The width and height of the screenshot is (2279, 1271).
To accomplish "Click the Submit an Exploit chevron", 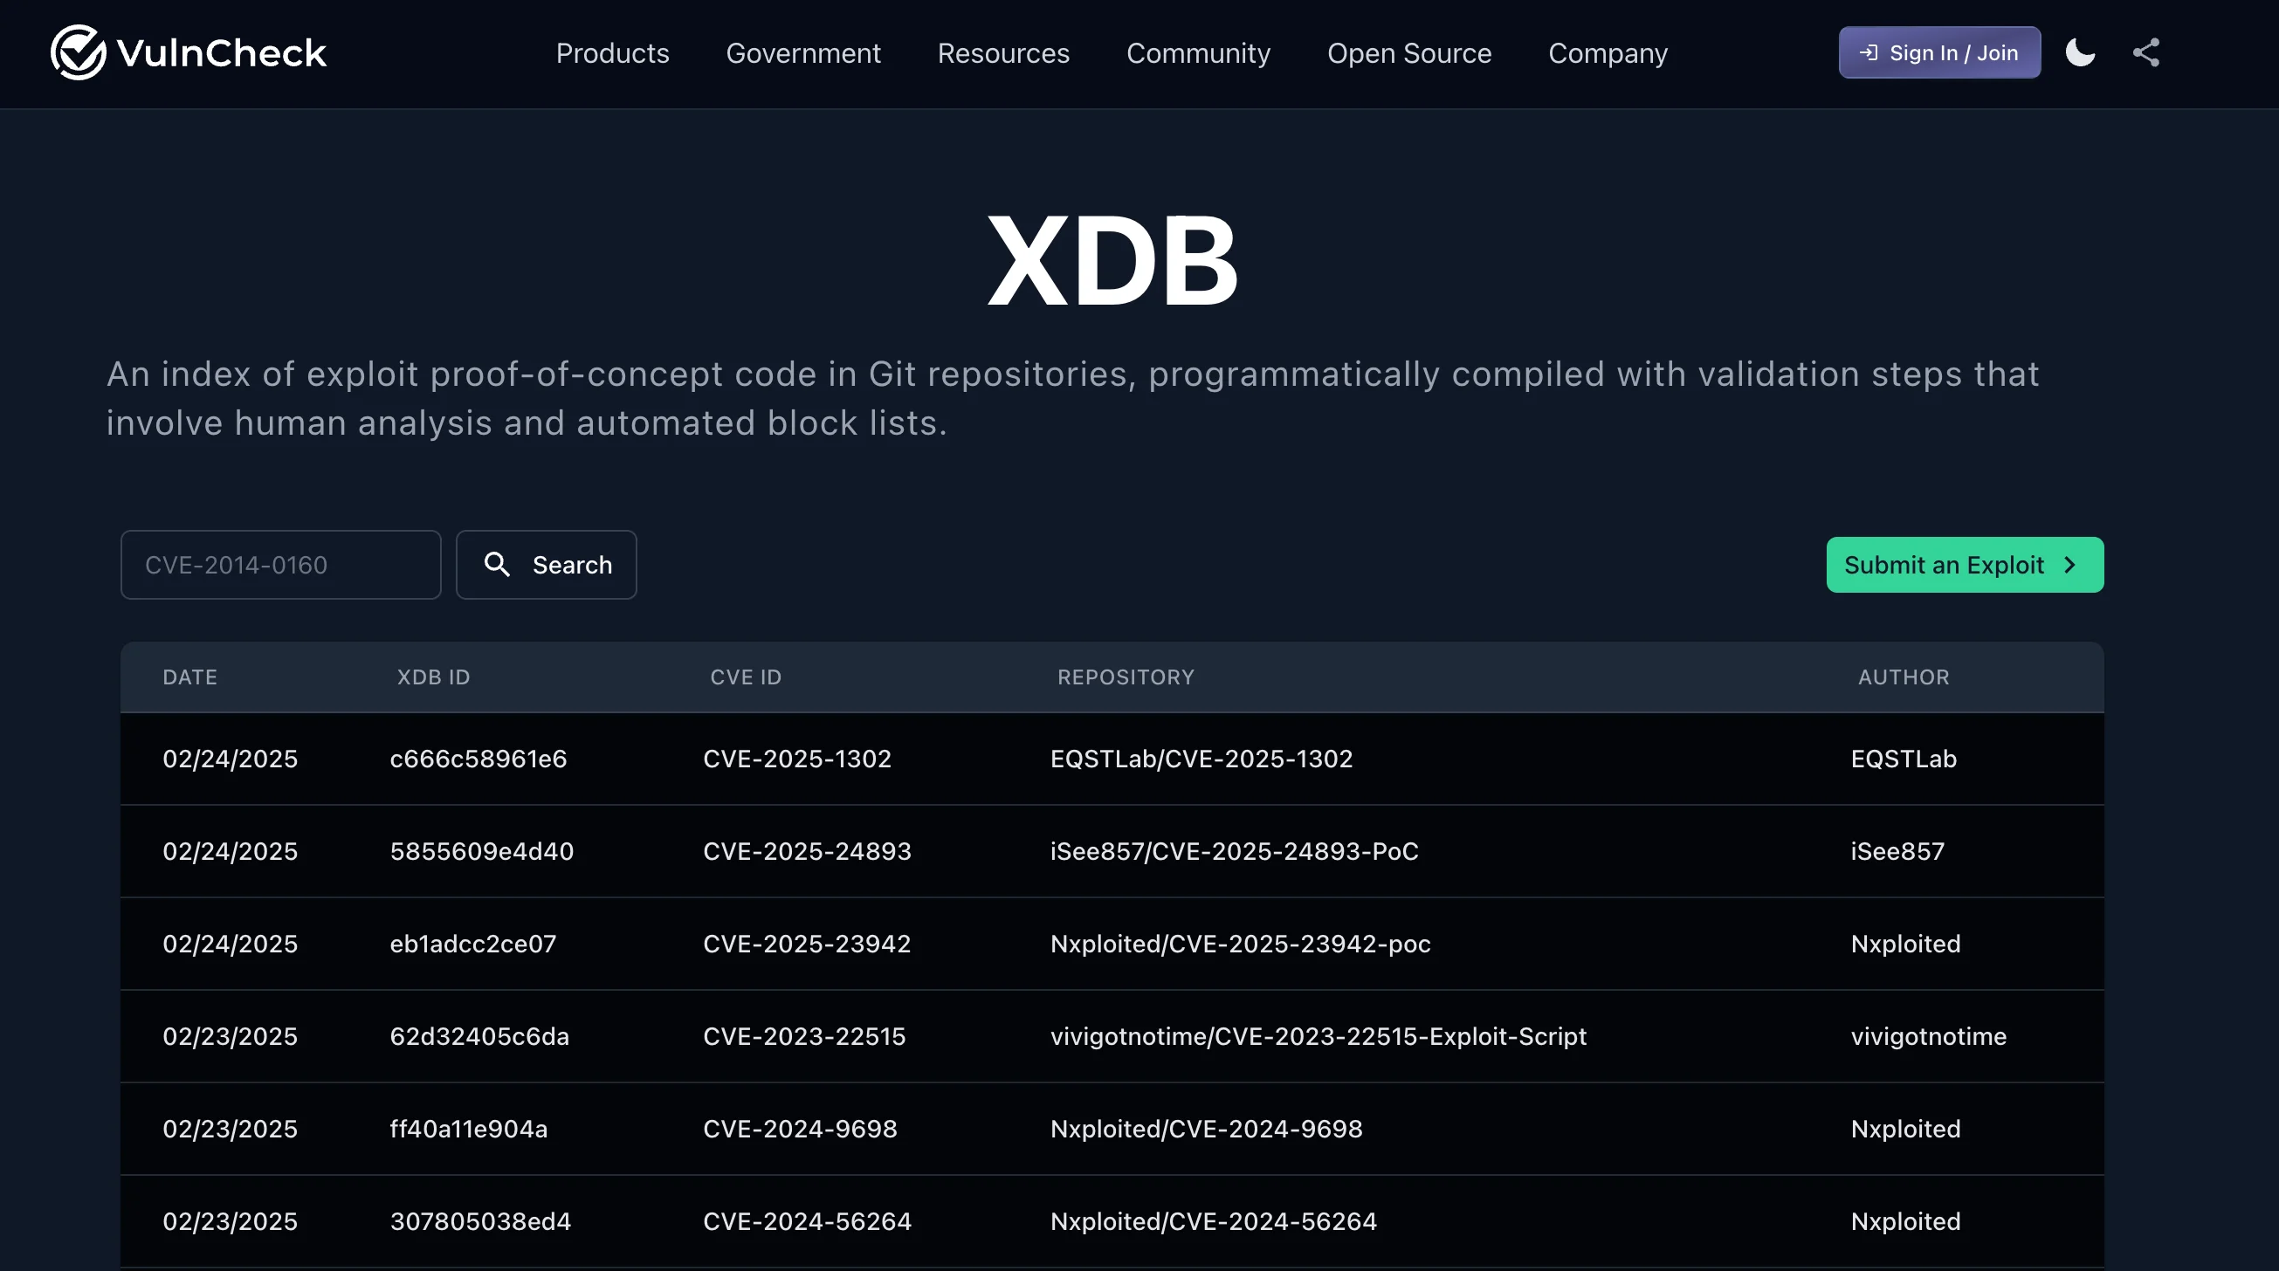I will tap(2069, 564).
